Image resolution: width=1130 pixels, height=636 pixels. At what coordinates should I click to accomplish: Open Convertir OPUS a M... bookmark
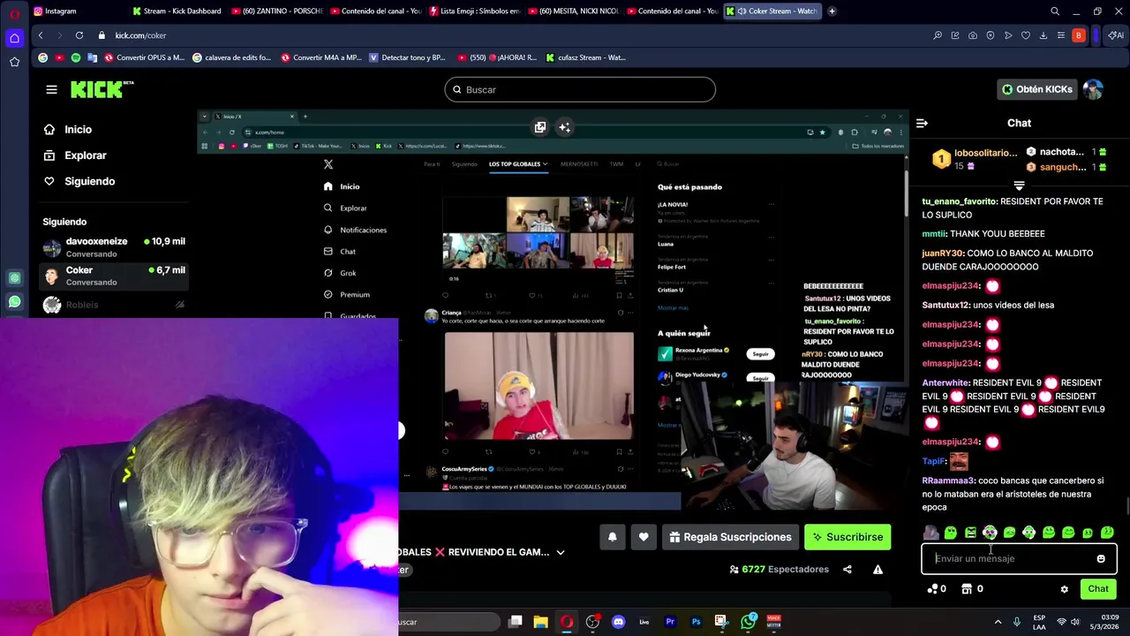coord(145,57)
